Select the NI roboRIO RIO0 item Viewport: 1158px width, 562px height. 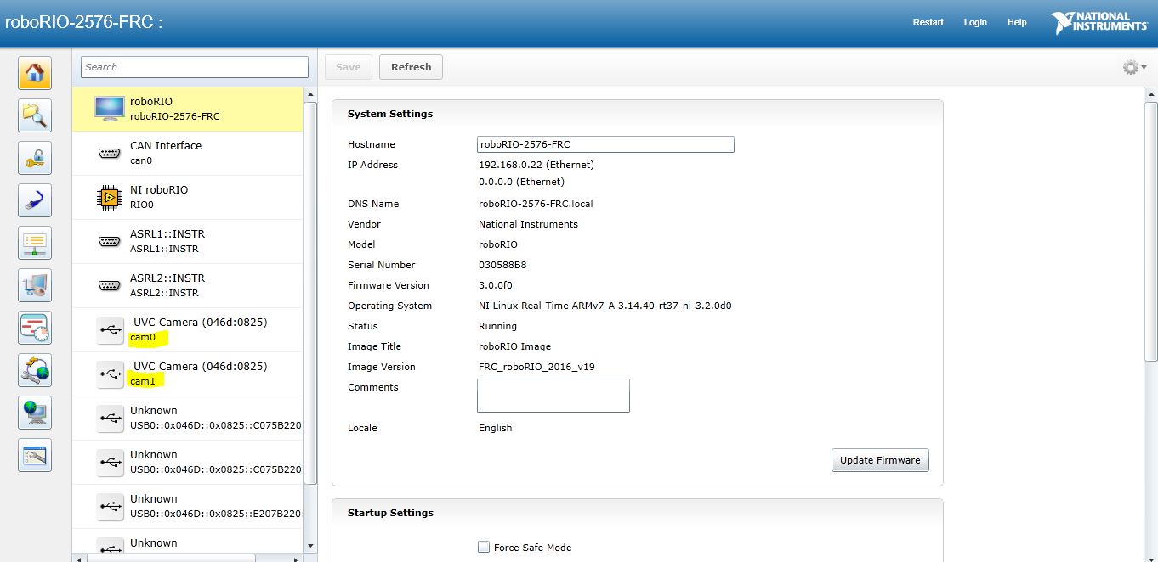(187, 197)
